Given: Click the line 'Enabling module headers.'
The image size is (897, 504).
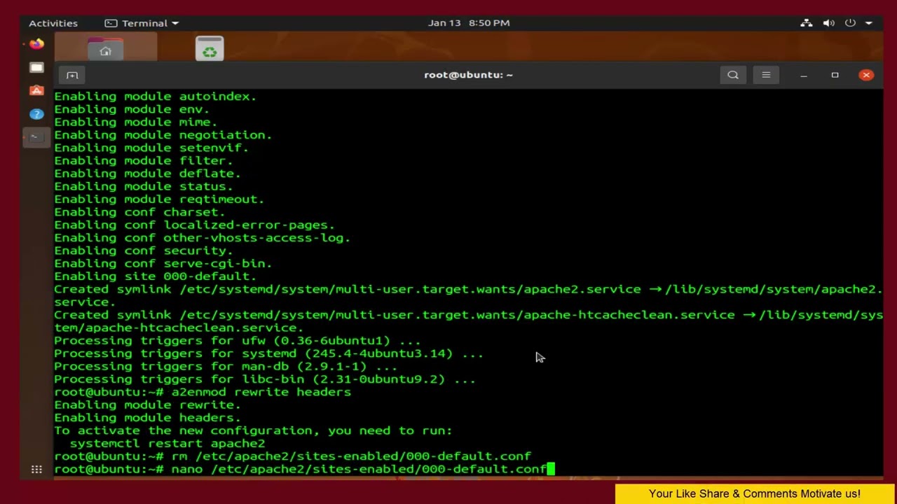Looking at the screenshot, I should pyautogui.click(x=147, y=418).
